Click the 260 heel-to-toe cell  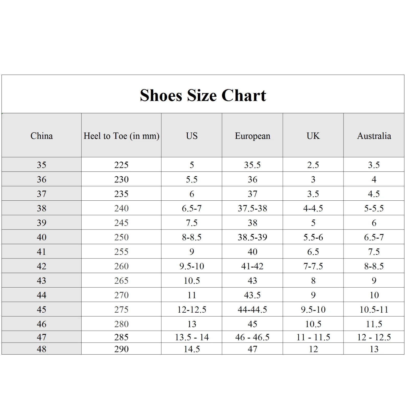pos(121,266)
